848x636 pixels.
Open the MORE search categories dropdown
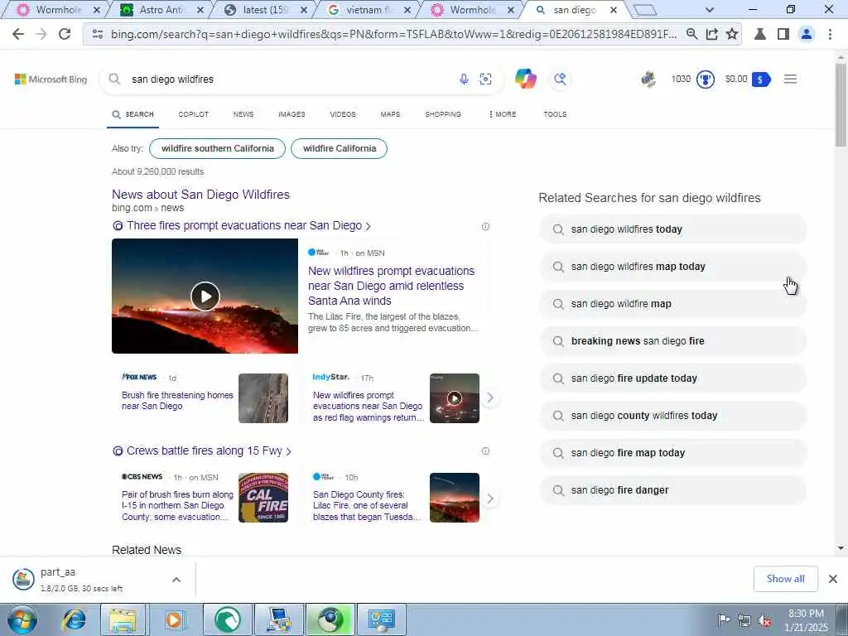[x=503, y=114]
